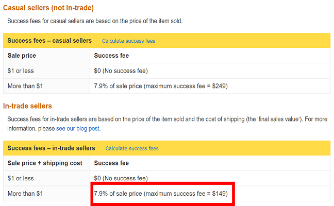
Task: Select the 'Sale price' column header
Action: coord(22,56)
